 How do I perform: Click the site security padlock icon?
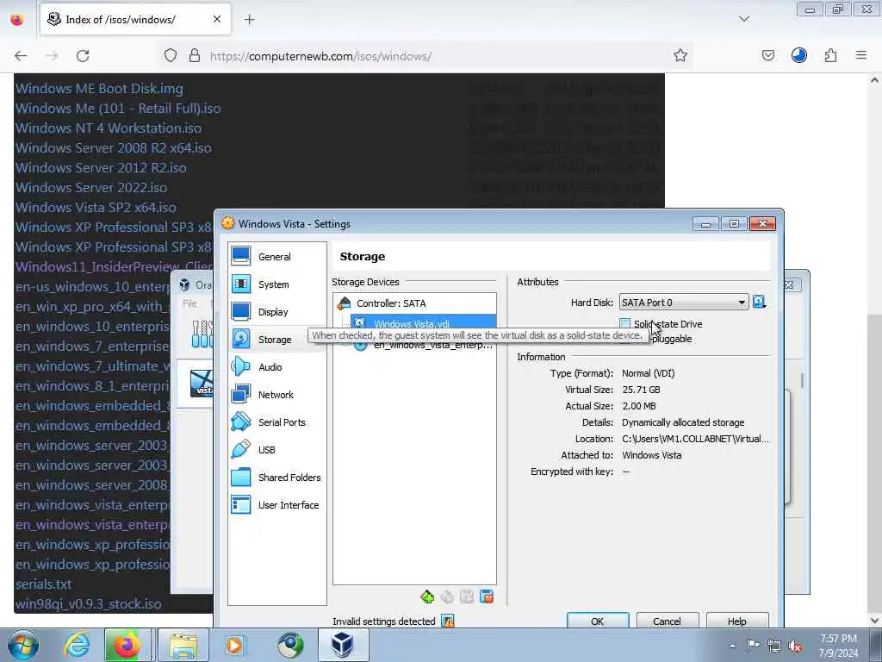(x=194, y=56)
